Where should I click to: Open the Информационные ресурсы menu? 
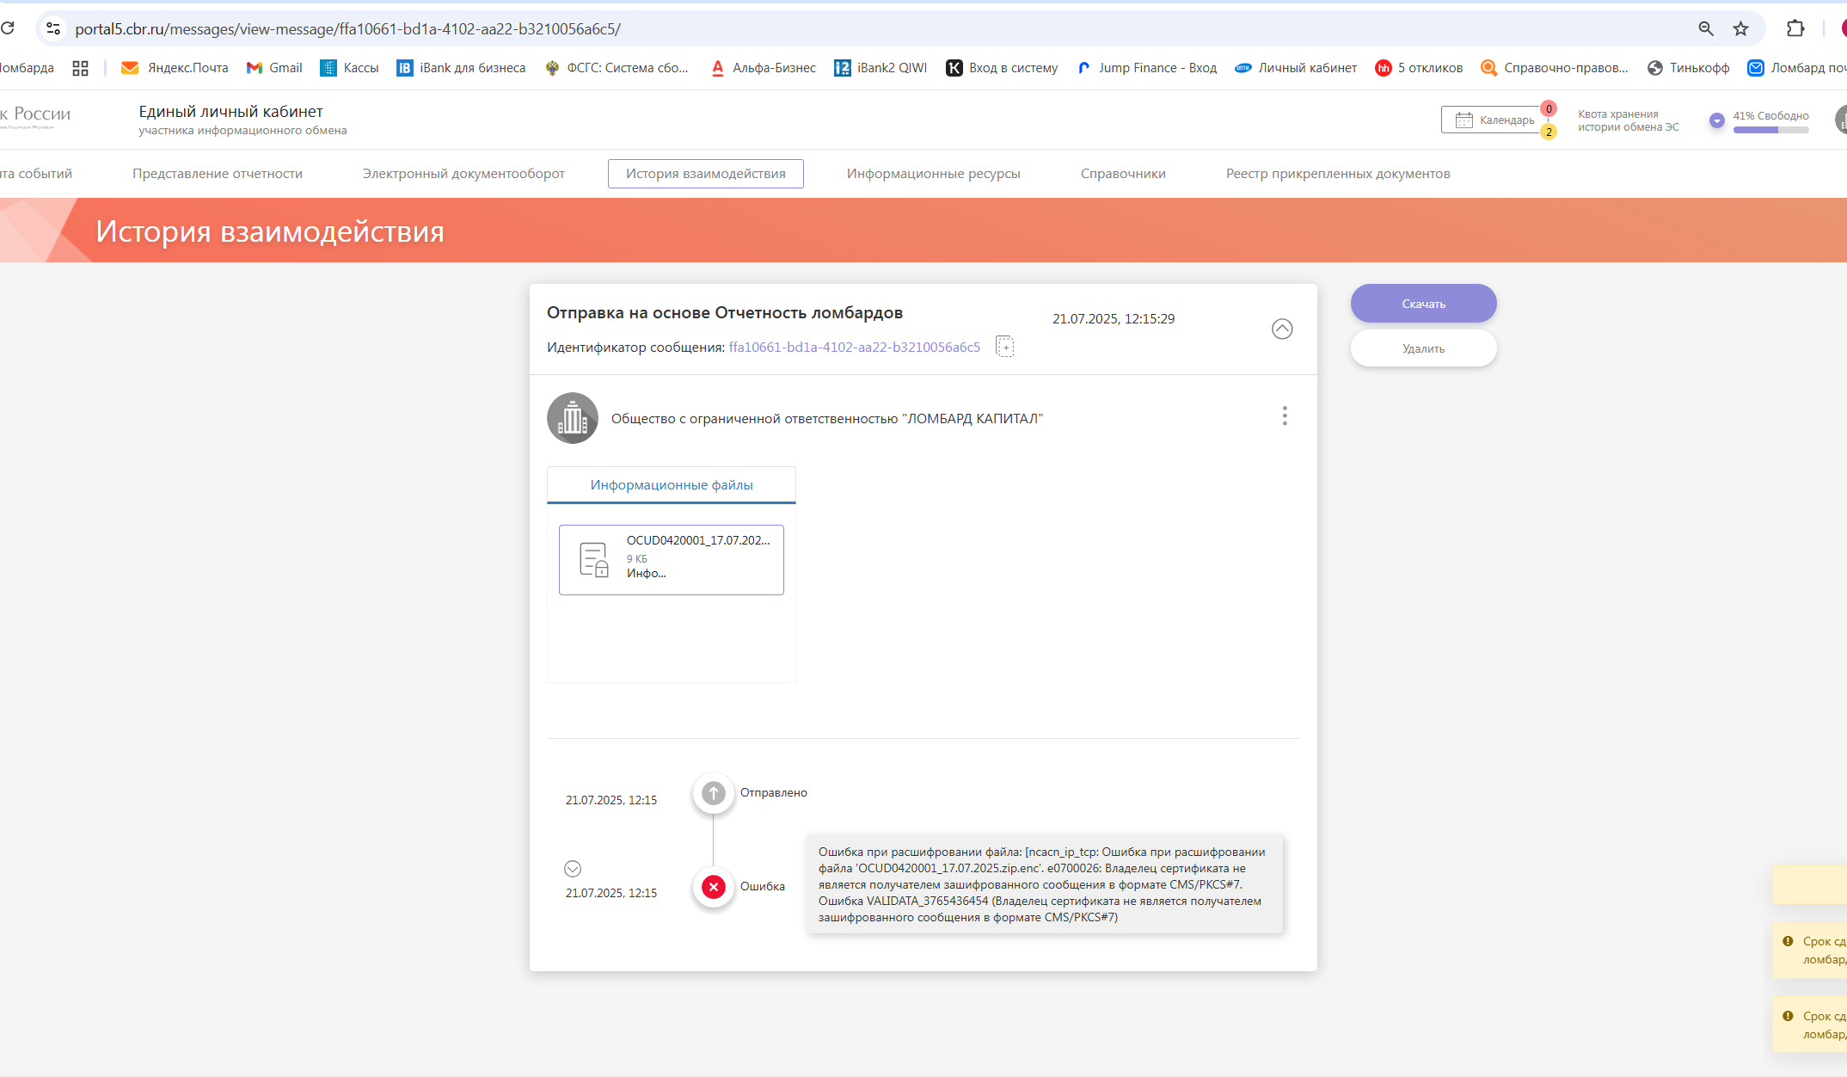pyautogui.click(x=934, y=174)
